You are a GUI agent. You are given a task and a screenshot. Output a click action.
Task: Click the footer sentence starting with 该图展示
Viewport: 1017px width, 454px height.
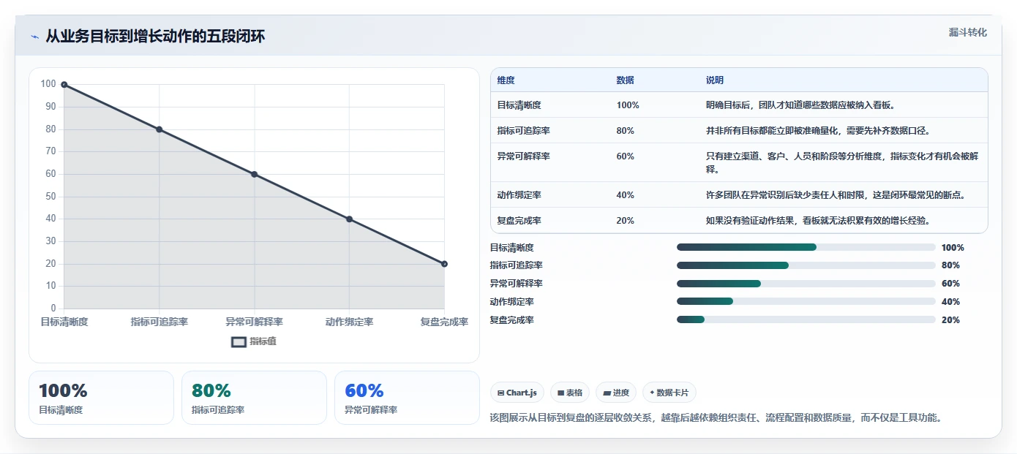(x=717, y=418)
